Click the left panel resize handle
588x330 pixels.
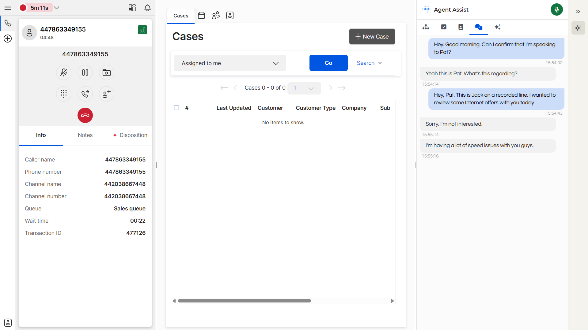[x=157, y=165]
